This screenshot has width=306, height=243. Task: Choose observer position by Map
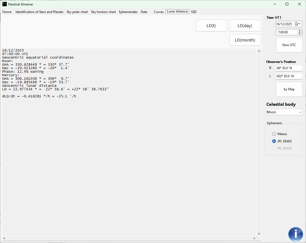click(289, 89)
